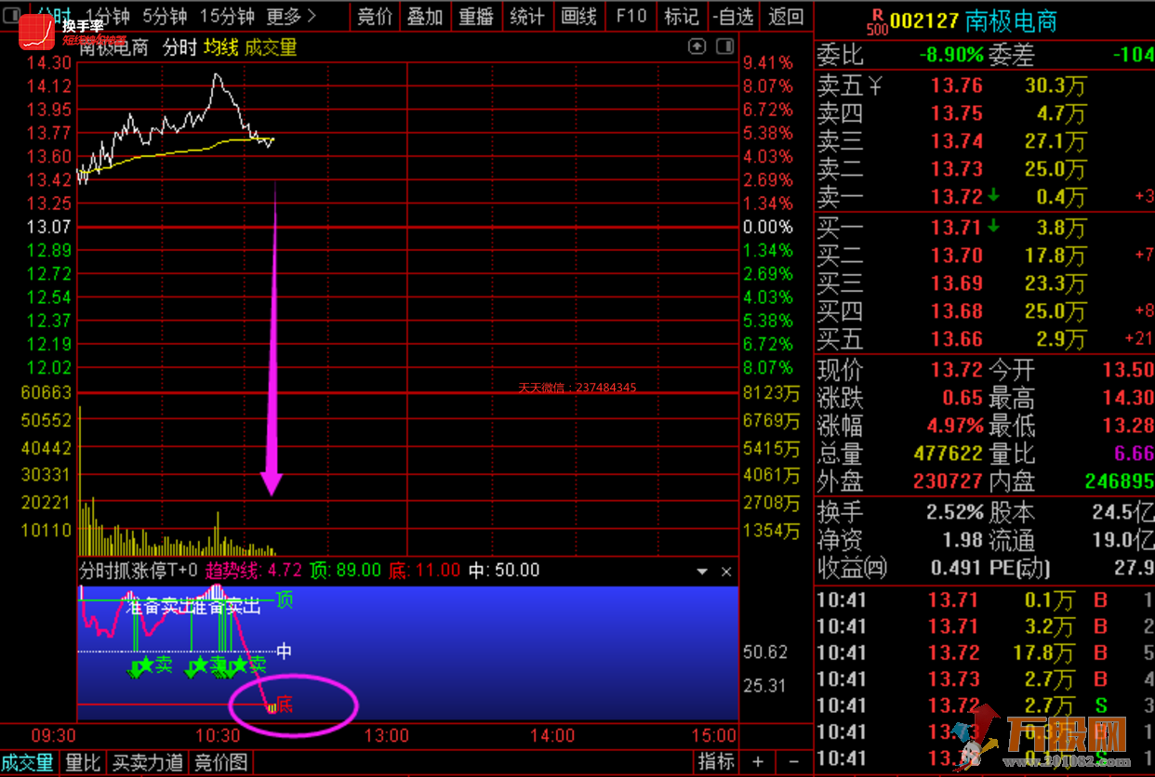Click the 今开 value 13.50

(1128, 371)
